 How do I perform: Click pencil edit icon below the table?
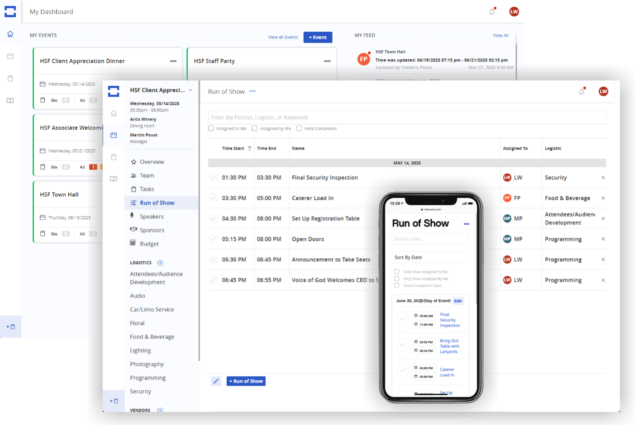[x=216, y=381]
